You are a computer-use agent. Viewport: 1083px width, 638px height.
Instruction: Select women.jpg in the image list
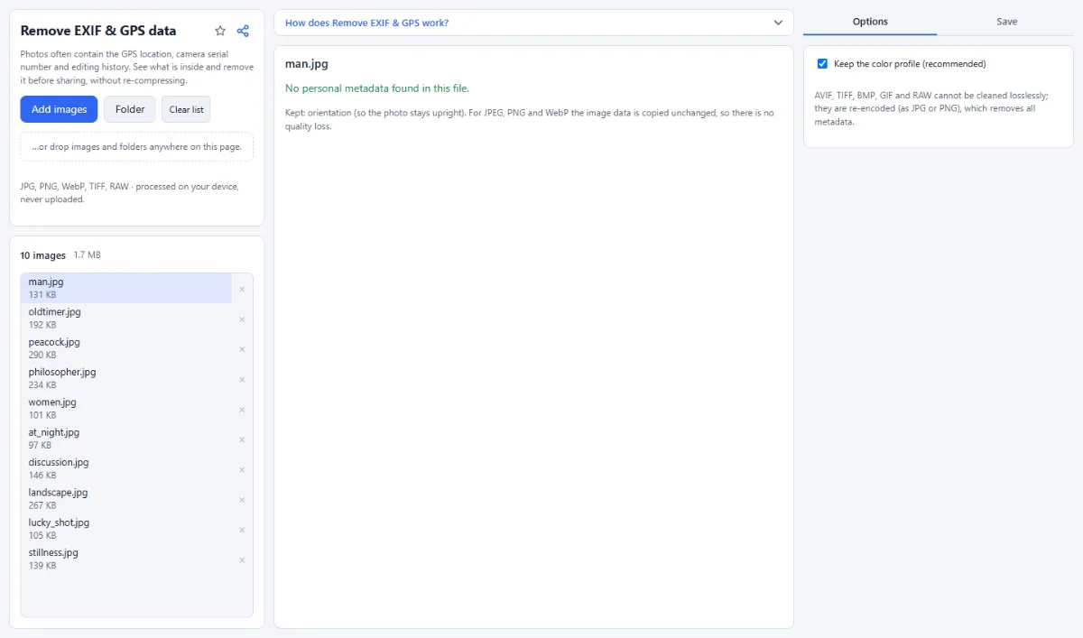click(x=126, y=409)
